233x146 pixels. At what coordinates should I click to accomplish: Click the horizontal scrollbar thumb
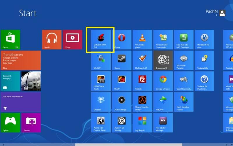click(128, 145)
